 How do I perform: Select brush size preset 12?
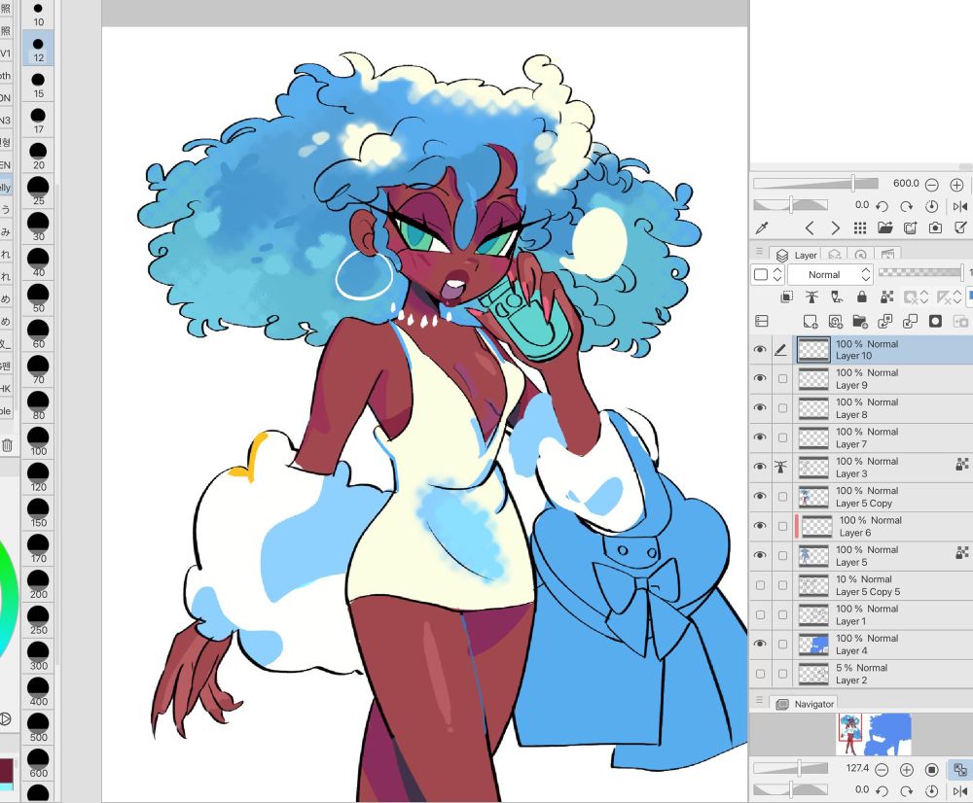pos(38,49)
